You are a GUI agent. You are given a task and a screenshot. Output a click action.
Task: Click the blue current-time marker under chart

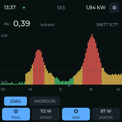(69, 86)
